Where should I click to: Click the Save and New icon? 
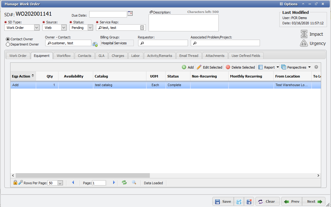pyautogui.click(x=239, y=201)
